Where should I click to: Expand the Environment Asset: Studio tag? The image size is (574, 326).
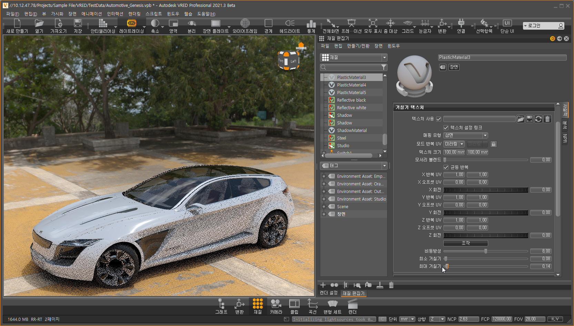pyautogui.click(x=324, y=199)
